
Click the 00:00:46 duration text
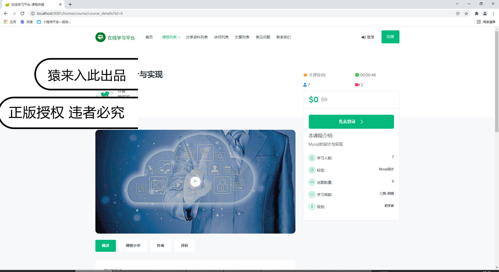click(x=368, y=75)
